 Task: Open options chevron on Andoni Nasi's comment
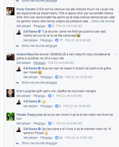pyautogui.click(x=117, y=54)
